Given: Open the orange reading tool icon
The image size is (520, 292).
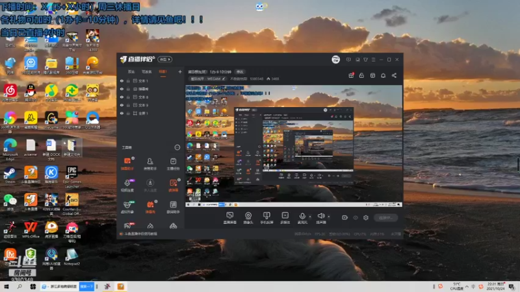Looking at the screenshot, I should click(173, 186).
